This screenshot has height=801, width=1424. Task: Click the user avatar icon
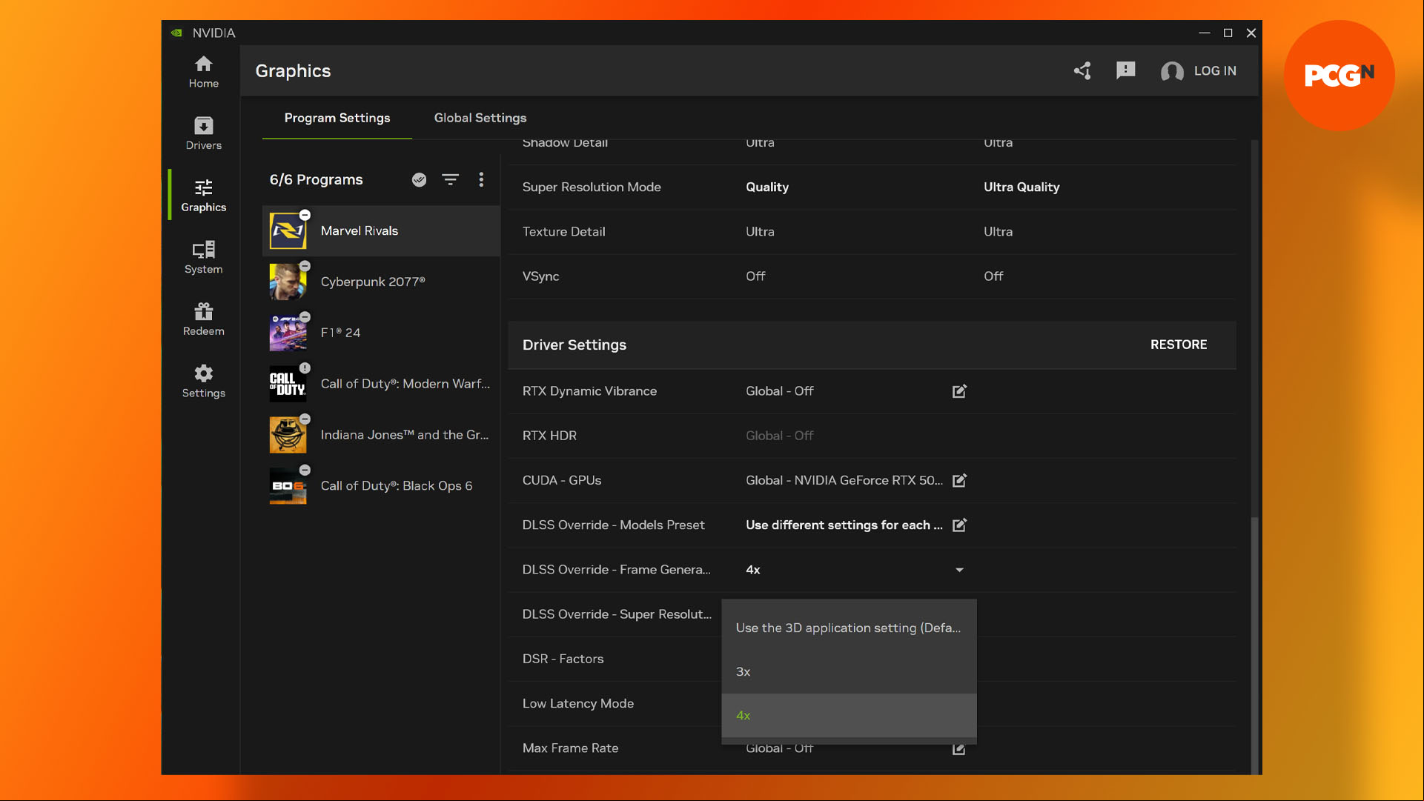[x=1172, y=71]
